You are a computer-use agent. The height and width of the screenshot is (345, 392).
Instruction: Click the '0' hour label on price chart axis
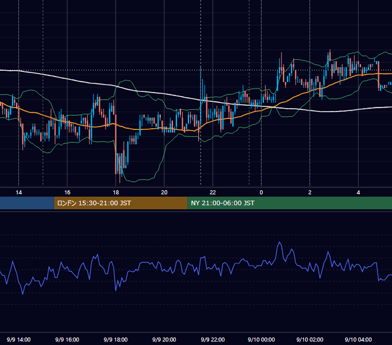click(x=261, y=193)
